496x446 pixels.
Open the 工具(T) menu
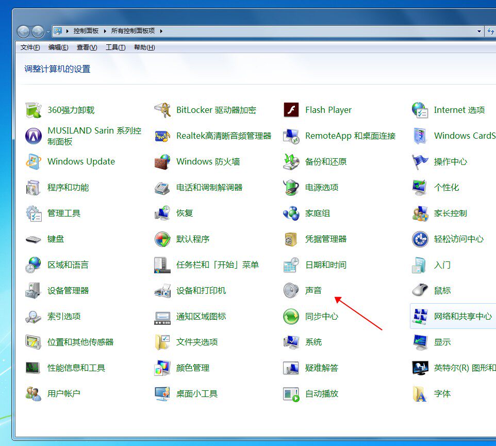pyautogui.click(x=115, y=47)
